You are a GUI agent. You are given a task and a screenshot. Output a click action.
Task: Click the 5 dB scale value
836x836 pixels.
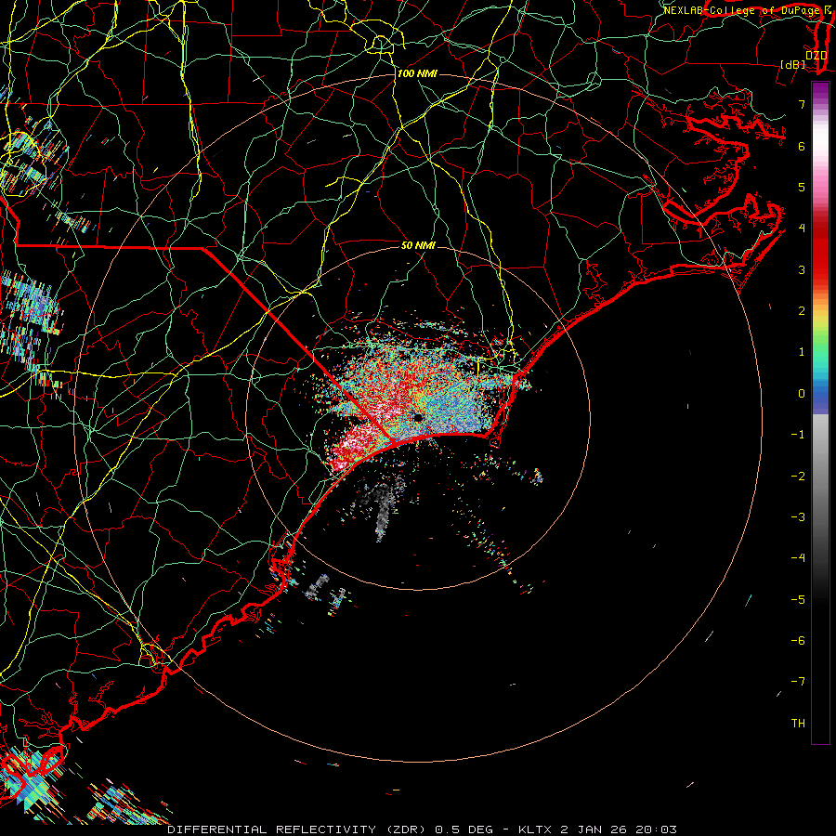pyautogui.click(x=802, y=187)
